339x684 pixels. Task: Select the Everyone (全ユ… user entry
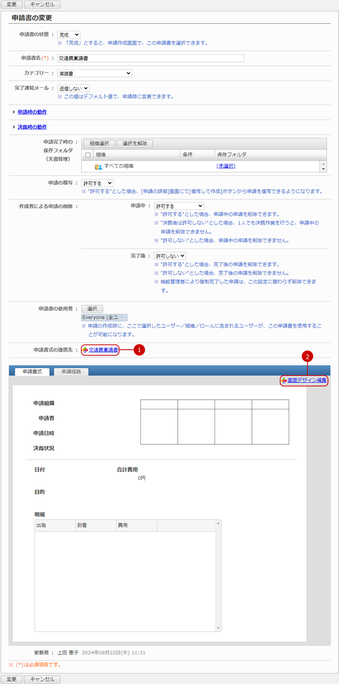point(104,317)
